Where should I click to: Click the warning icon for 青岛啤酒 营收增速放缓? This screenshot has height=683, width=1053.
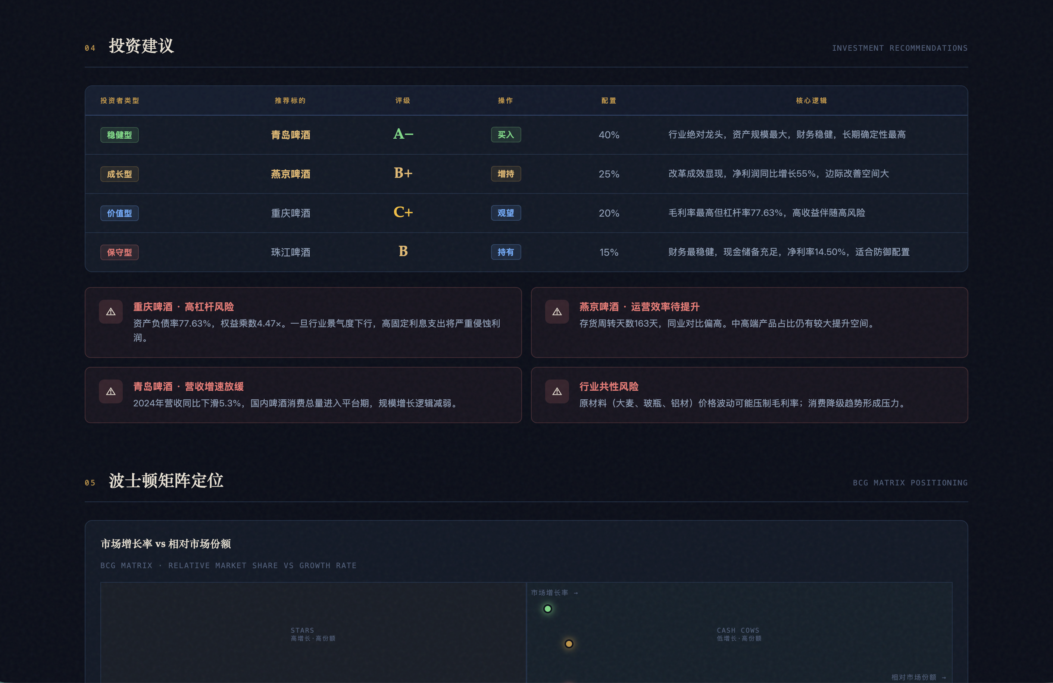tap(110, 391)
